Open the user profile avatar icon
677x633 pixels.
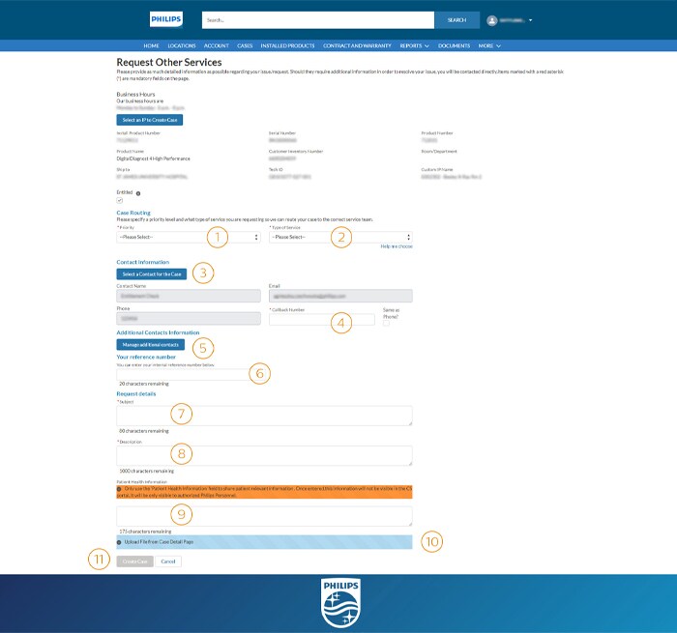pyautogui.click(x=491, y=20)
